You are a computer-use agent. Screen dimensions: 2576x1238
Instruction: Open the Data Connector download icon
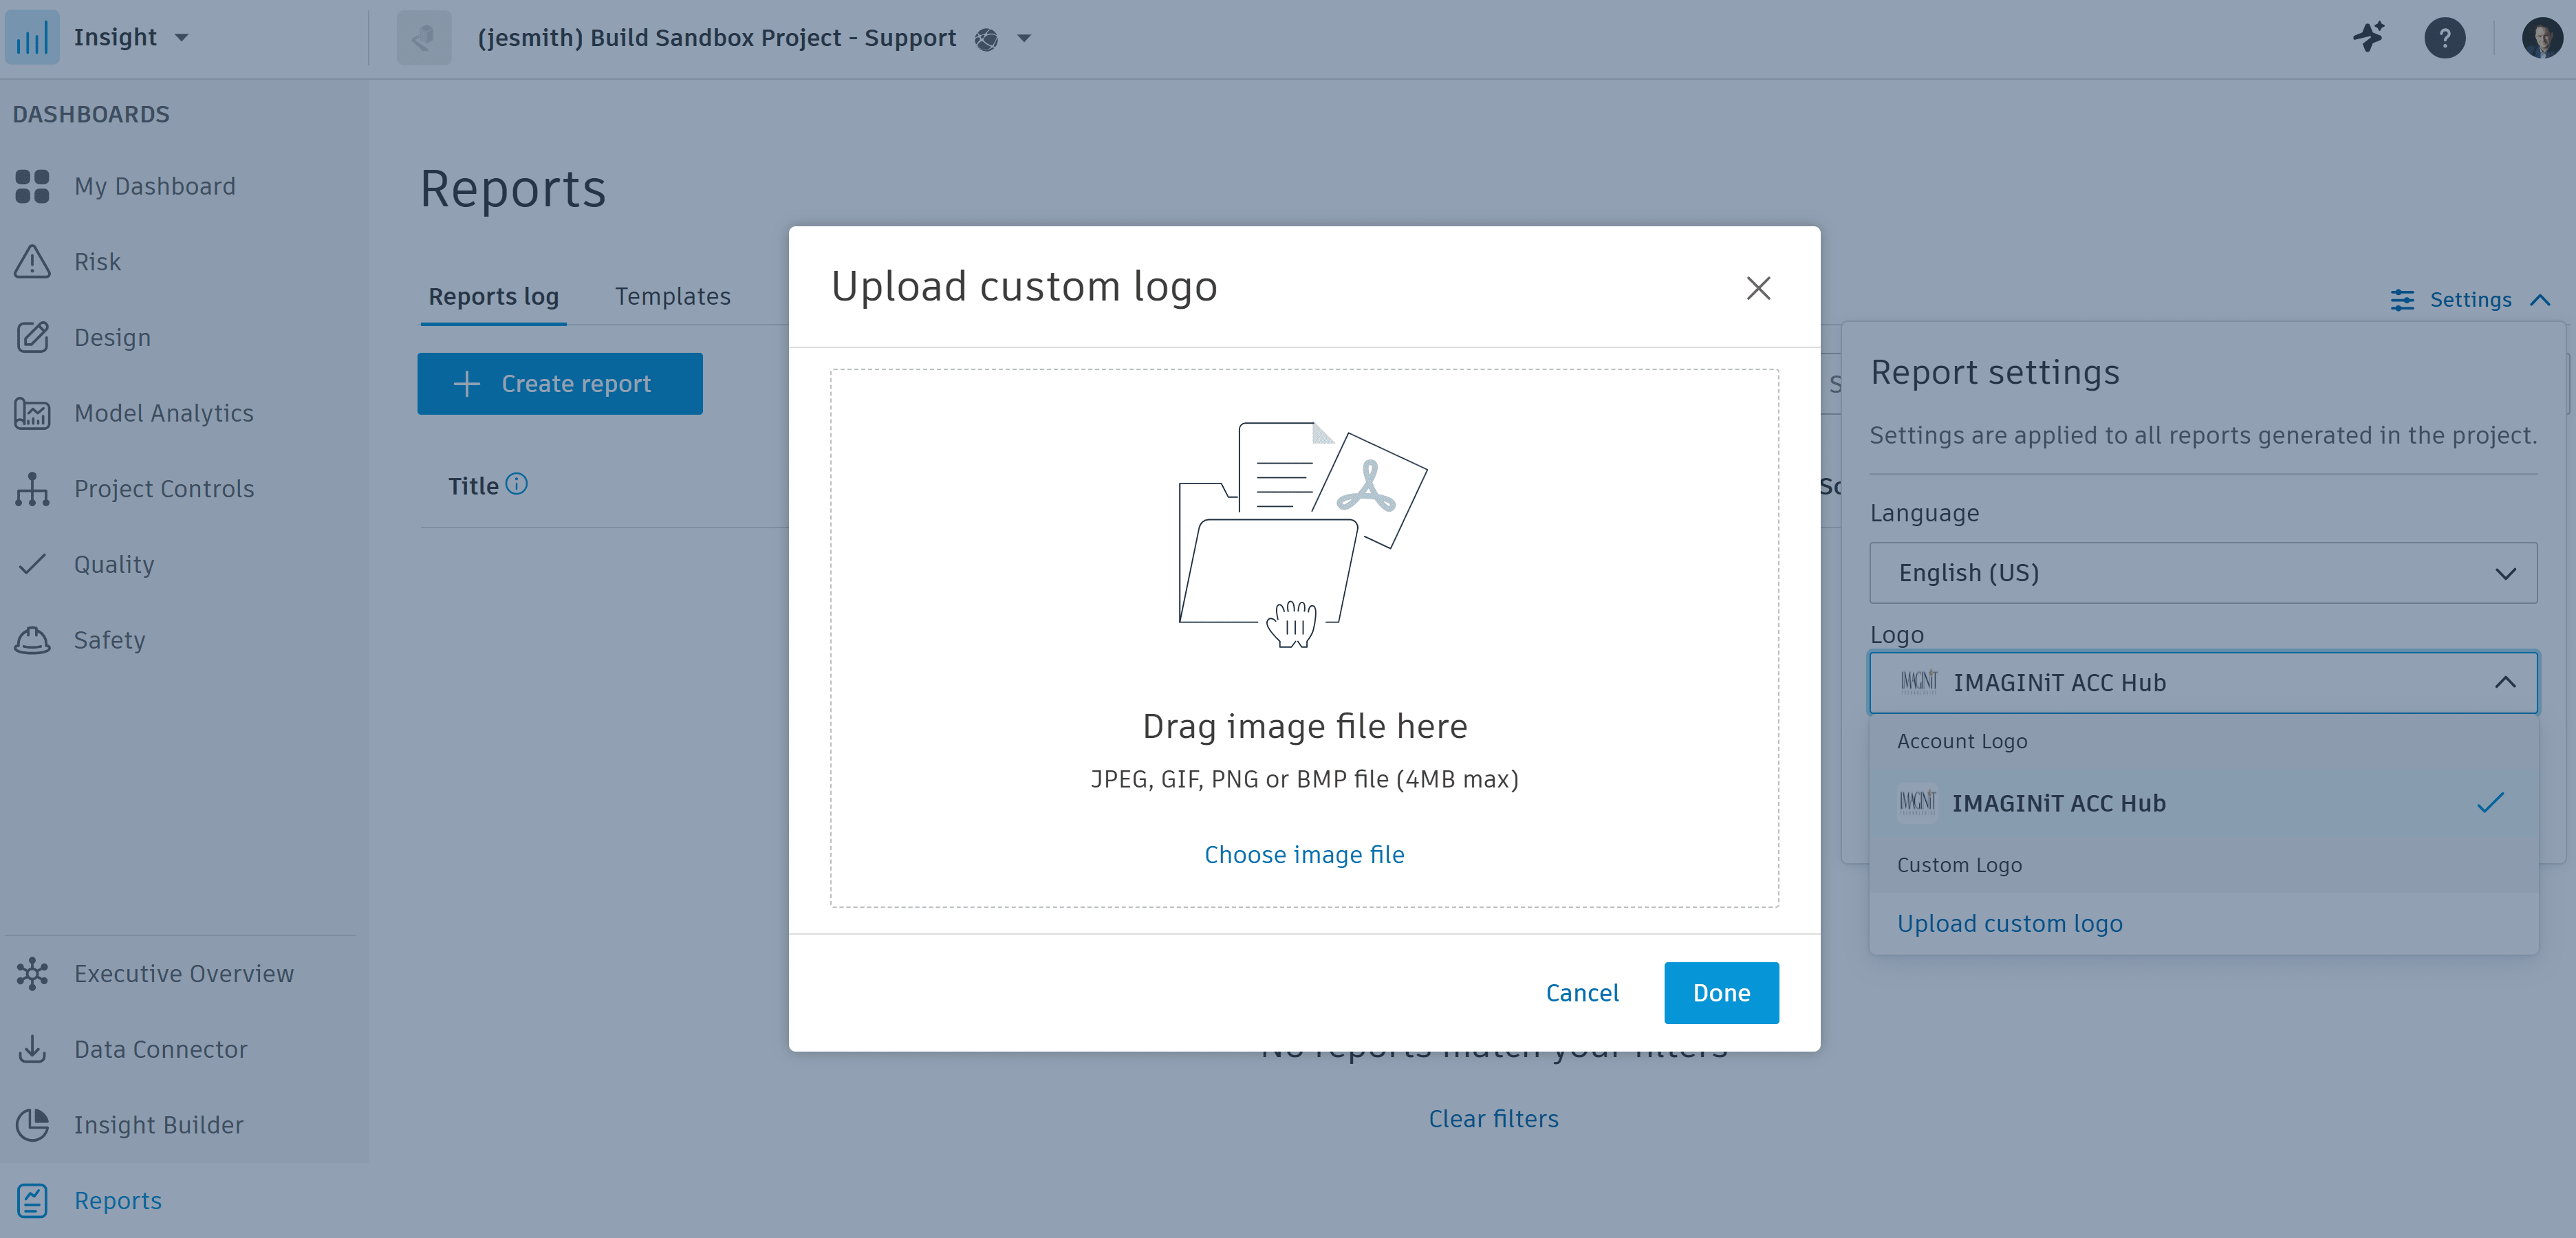pyautogui.click(x=32, y=1049)
